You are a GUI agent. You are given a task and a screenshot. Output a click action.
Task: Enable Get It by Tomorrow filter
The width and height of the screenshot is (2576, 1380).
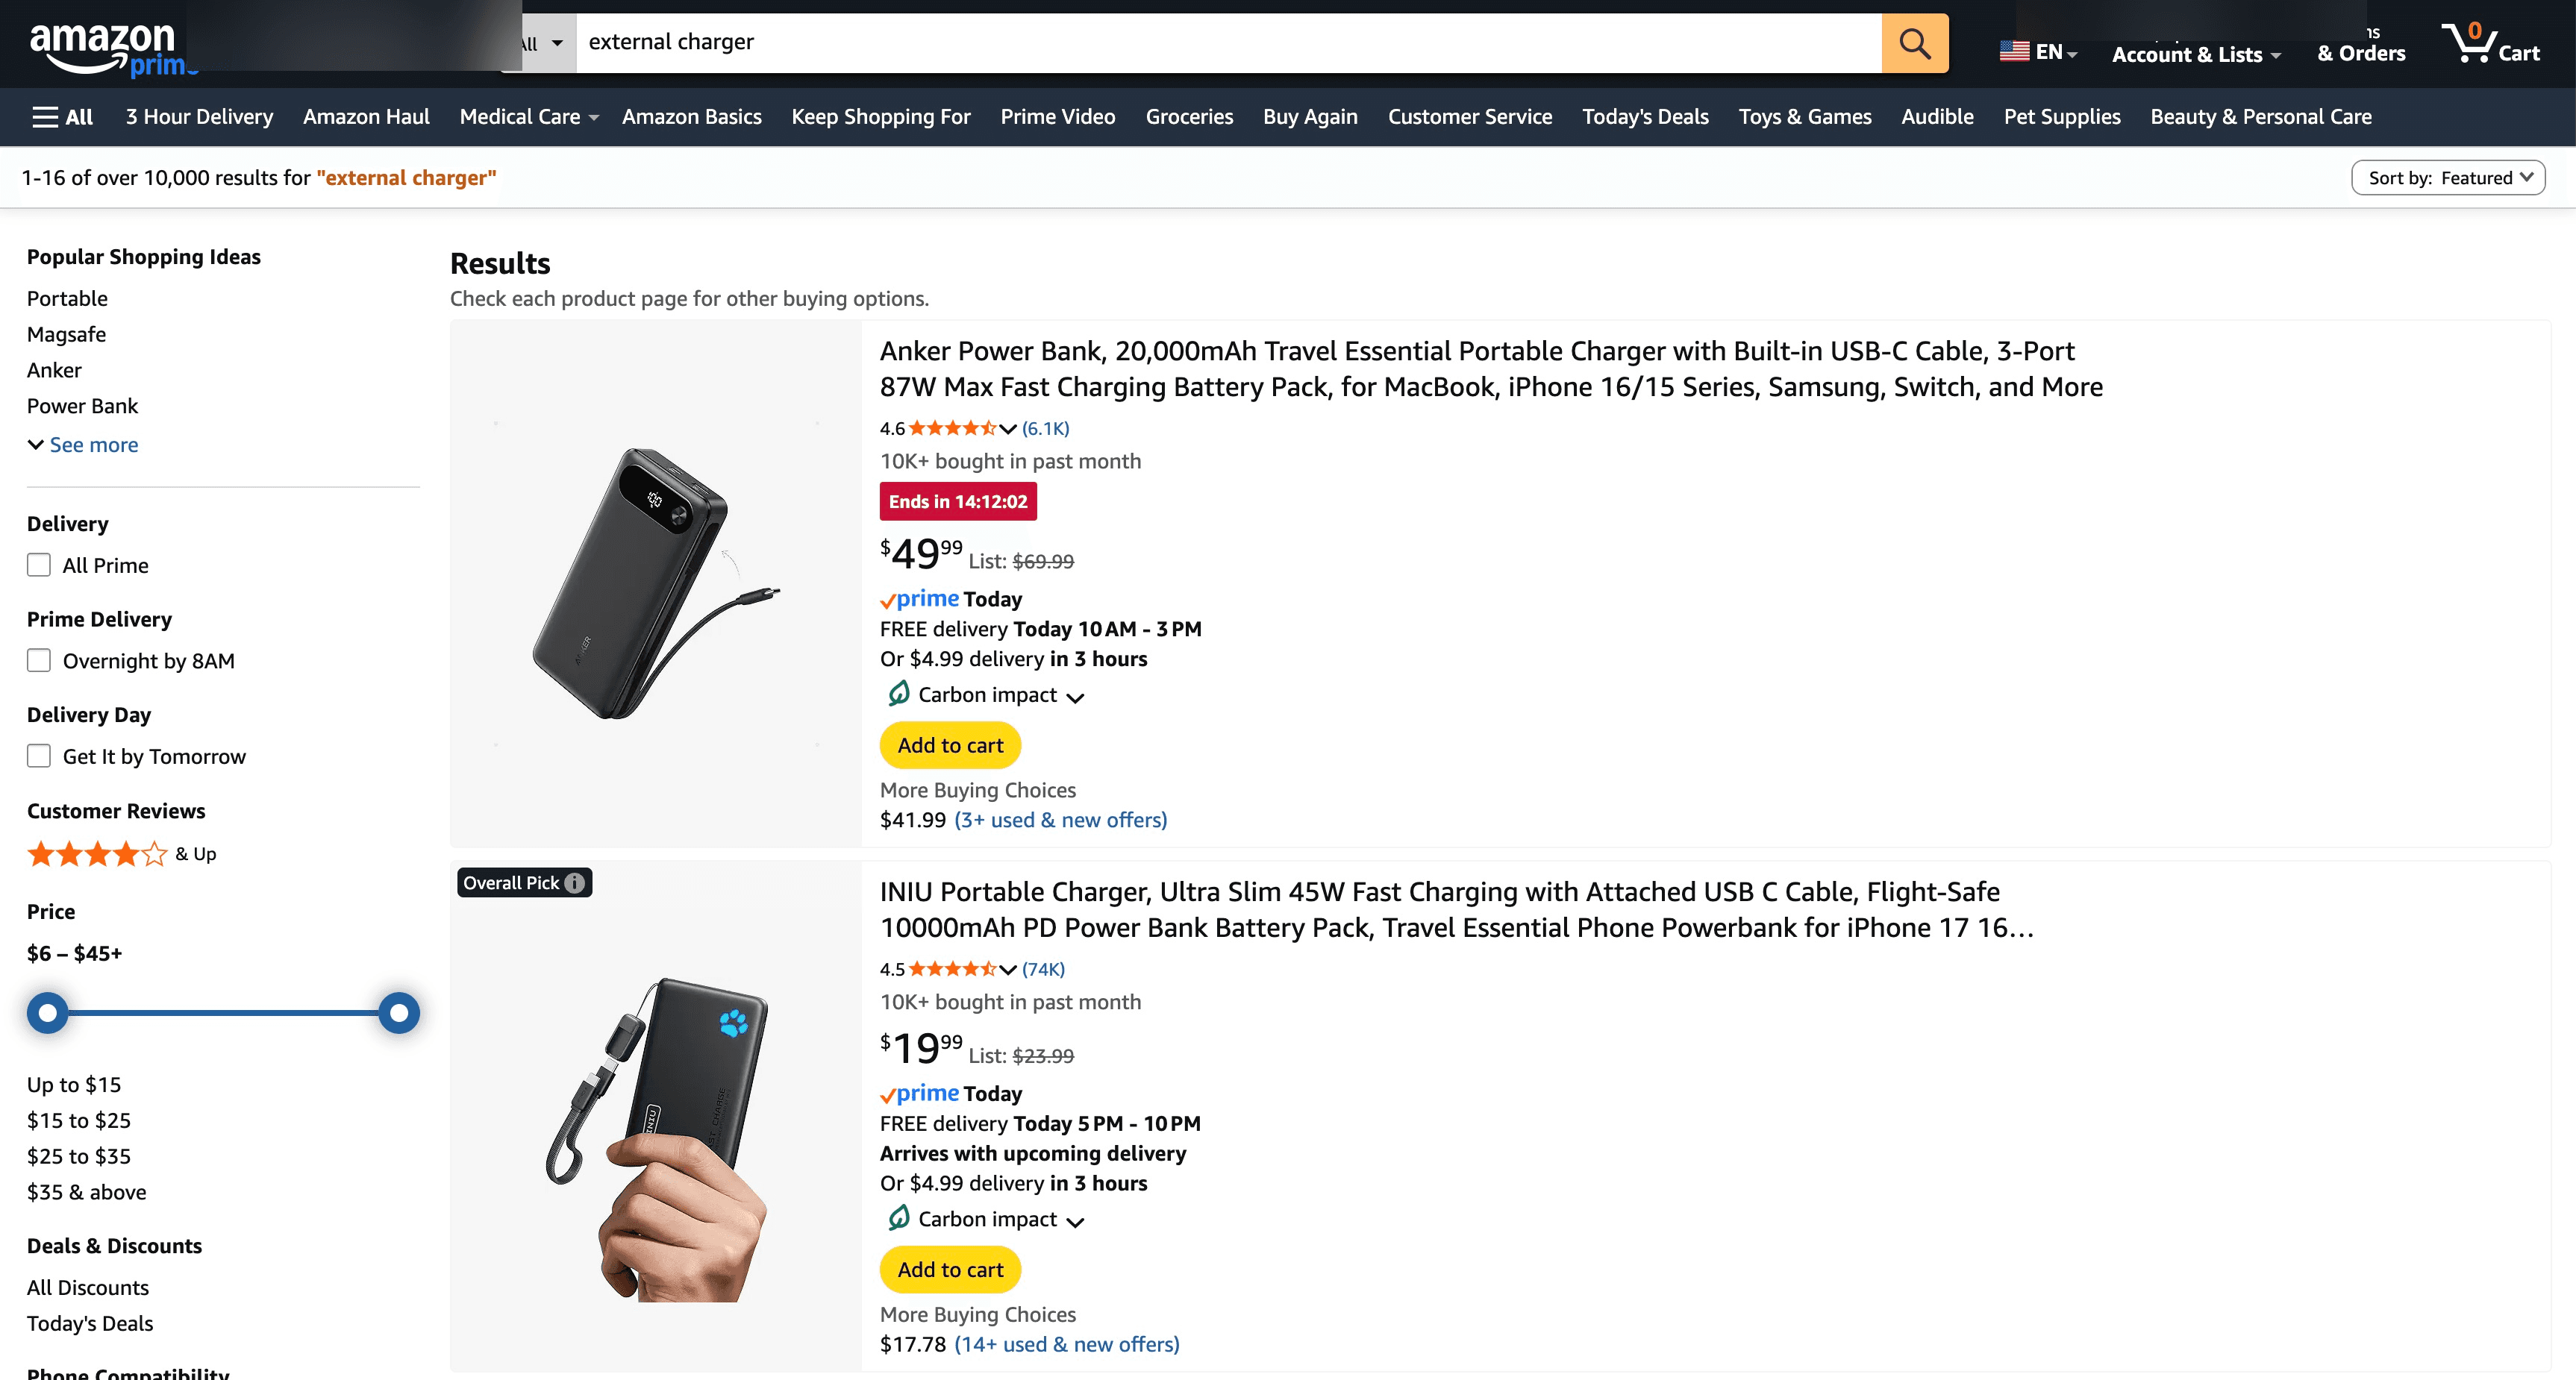pyautogui.click(x=38, y=756)
